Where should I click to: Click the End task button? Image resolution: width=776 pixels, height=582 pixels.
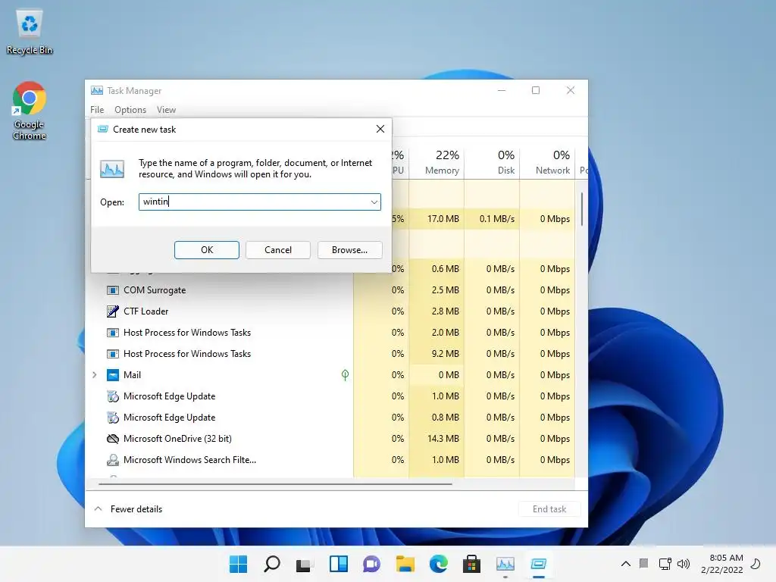click(549, 508)
